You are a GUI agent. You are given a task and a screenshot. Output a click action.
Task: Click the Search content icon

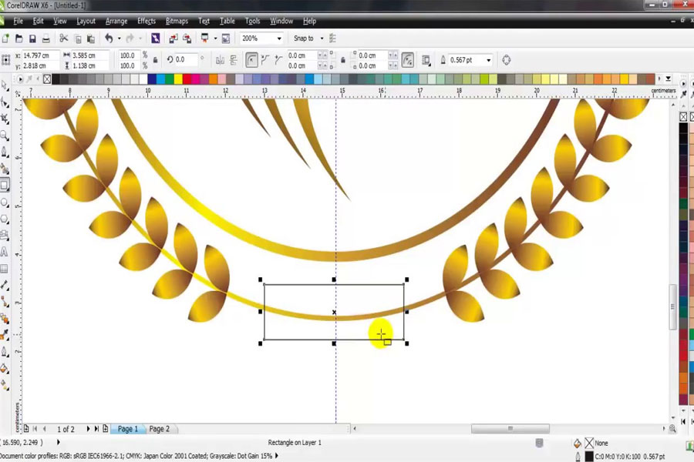pos(155,38)
